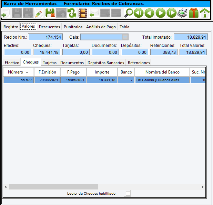The height and width of the screenshot is (205, 213).
Task: Click the De Galicia y Buenos Aires cell
Action: coord(162,80)
